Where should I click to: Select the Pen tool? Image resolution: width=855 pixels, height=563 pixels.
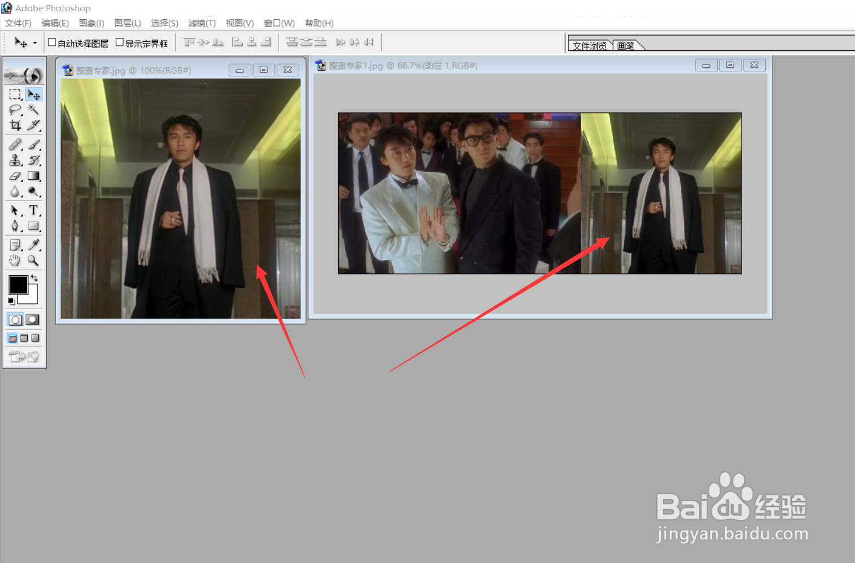pos(15,226)
